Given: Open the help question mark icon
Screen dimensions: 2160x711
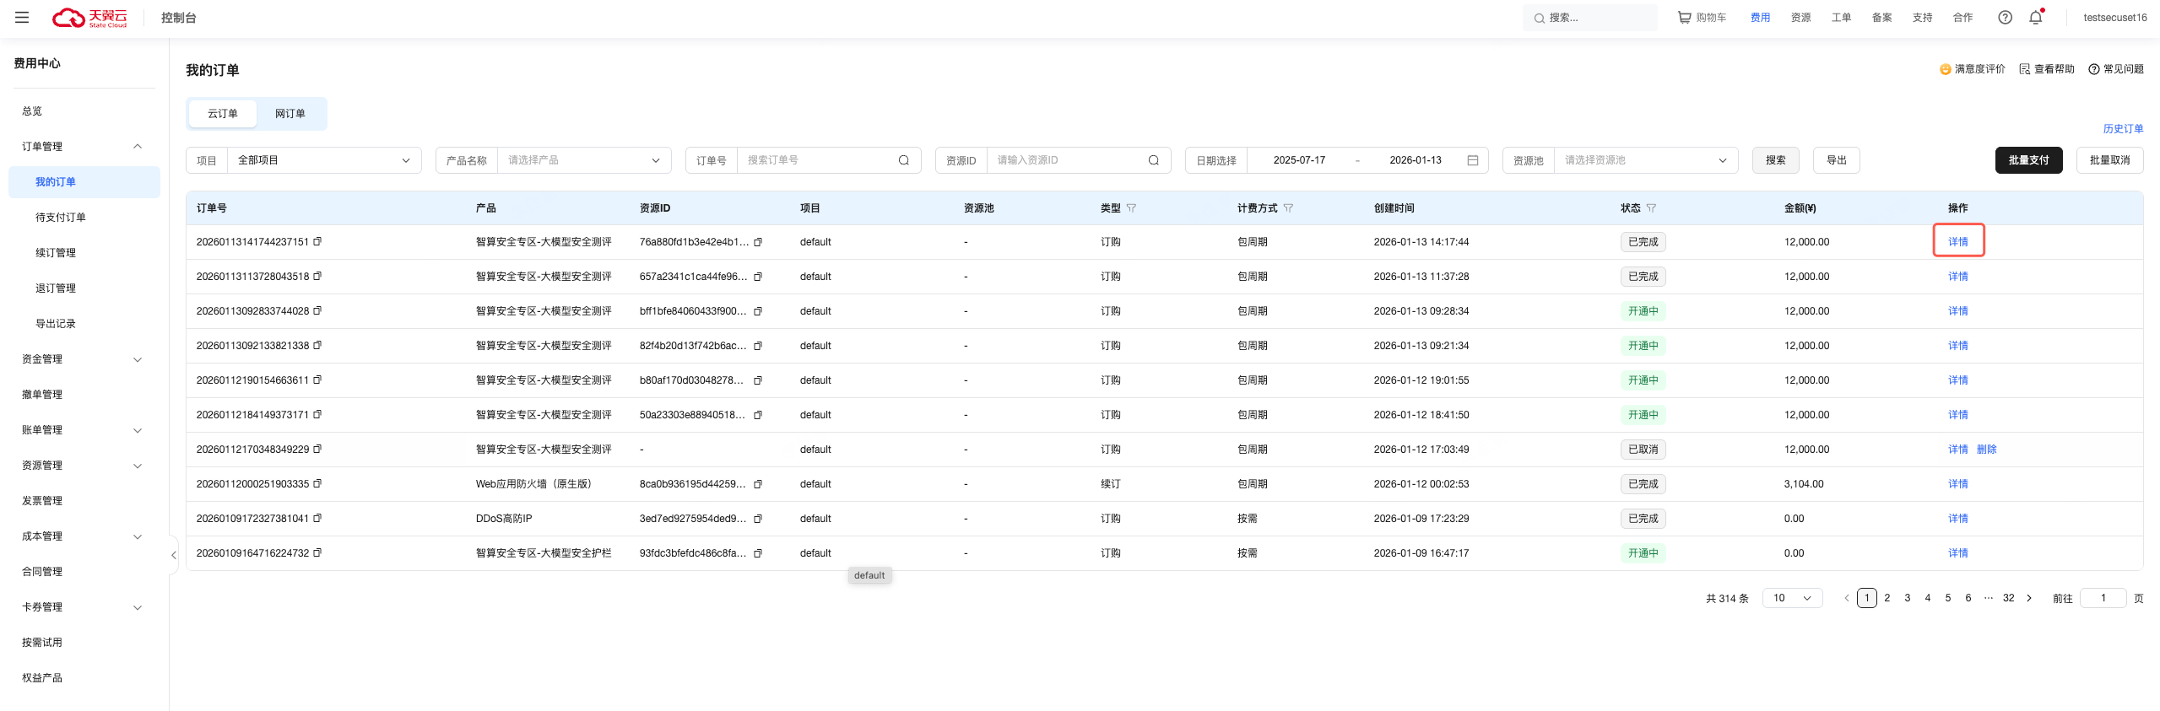Looking at the screenshot, I should [x=2005, y=18].
